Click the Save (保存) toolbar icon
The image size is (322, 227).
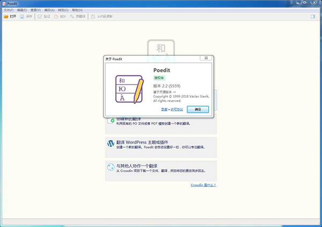tap(23, 17)
